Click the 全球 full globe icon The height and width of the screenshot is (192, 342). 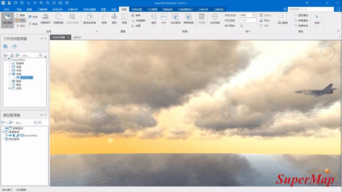tap(30, 17)
